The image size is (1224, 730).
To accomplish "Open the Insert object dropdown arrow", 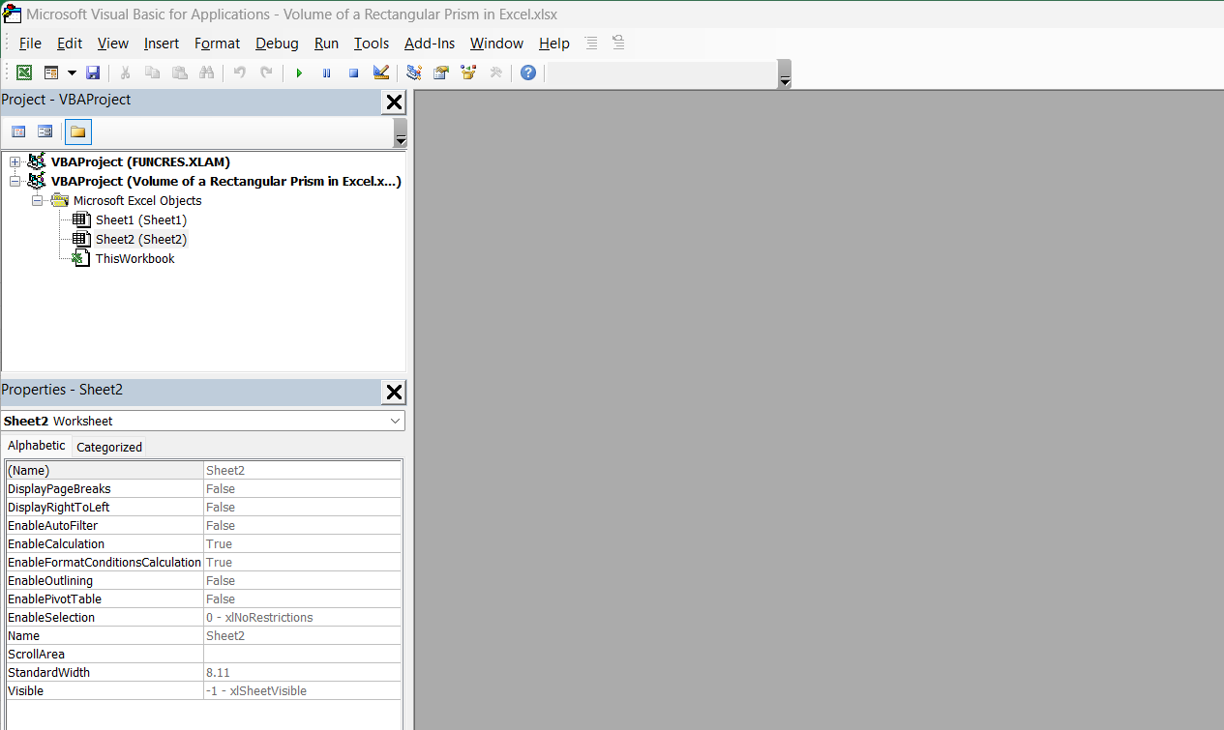I will [x=72, y=73].
